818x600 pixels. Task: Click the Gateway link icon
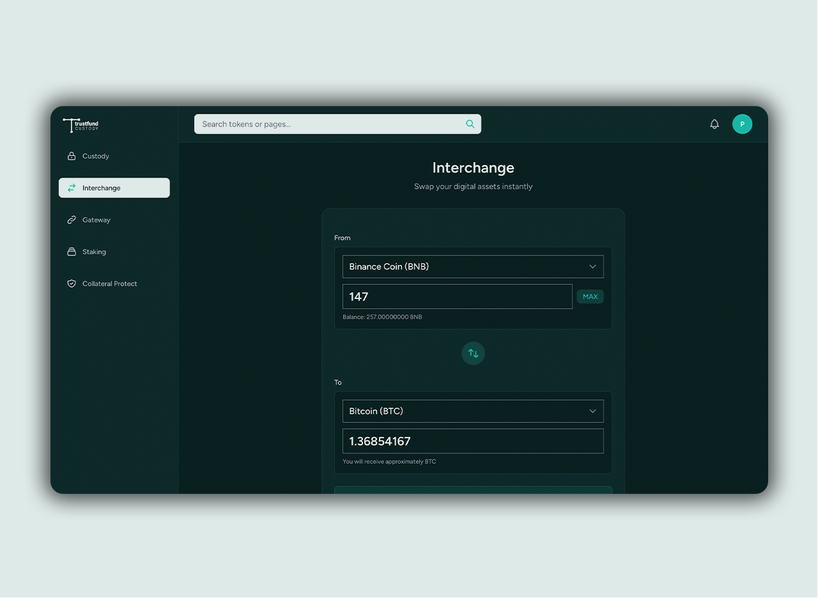pos(72,220)
